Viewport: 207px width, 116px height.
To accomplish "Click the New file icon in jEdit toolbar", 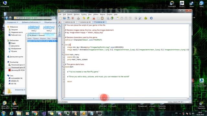I will 60,18.
